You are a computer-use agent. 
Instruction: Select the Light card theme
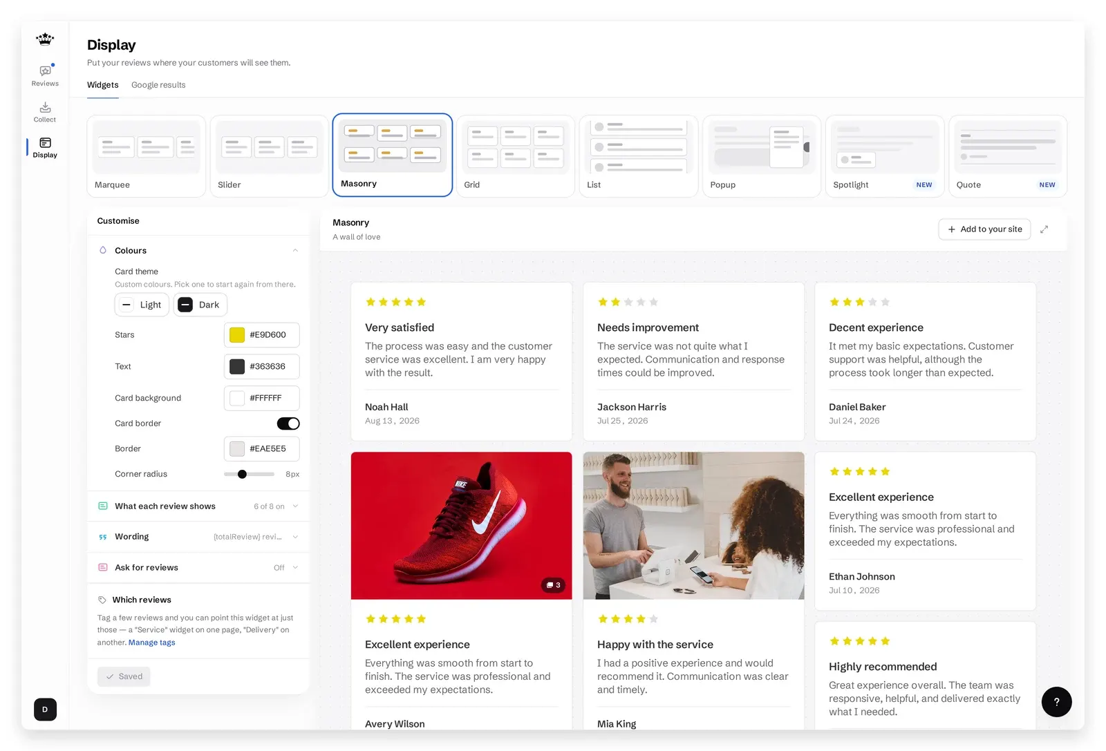(x=142, y=305)
